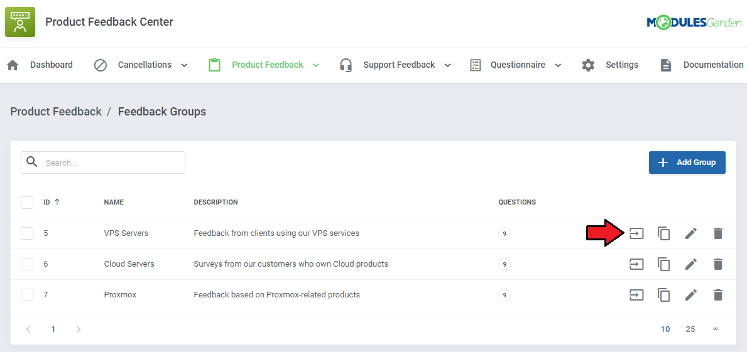Viewport: 747px width, 352px height.
Task: Check the VPS Servers row checkbox
Action: click(27, 233)
